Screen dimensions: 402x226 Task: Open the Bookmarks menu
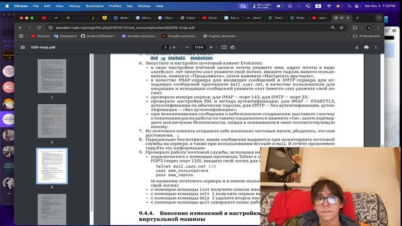95,6
